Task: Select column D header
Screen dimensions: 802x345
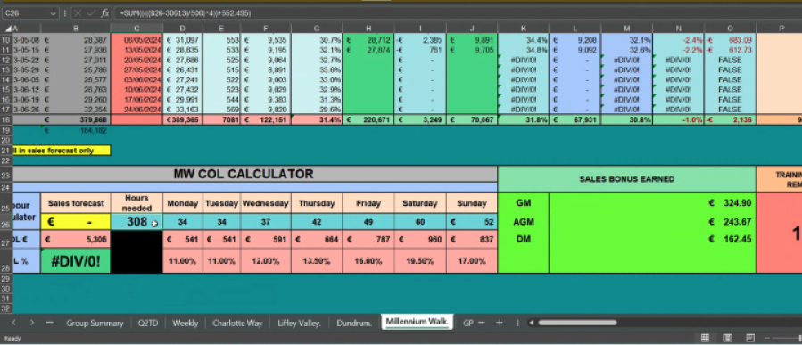Action: pyautogui.click(x=183, y=29)
